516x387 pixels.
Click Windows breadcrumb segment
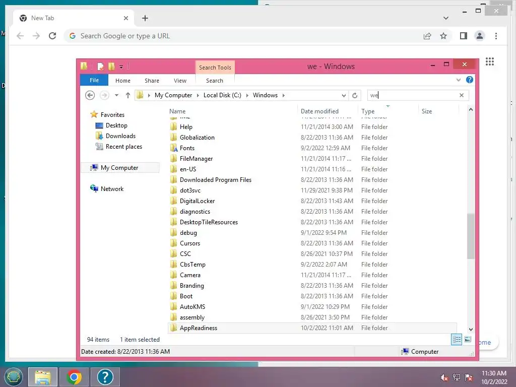(265, 95)
